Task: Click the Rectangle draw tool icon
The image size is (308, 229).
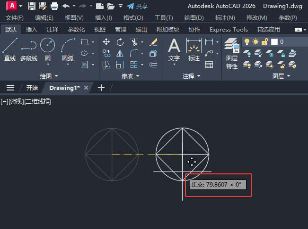Action: click(x=85, y=42)
